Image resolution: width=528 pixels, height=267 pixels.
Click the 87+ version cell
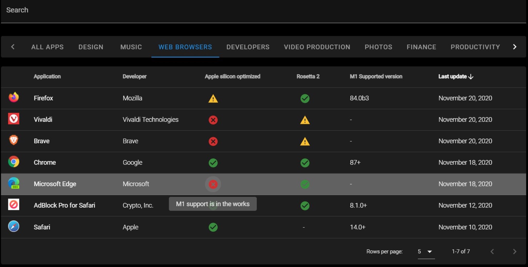(x=355, y=162)
